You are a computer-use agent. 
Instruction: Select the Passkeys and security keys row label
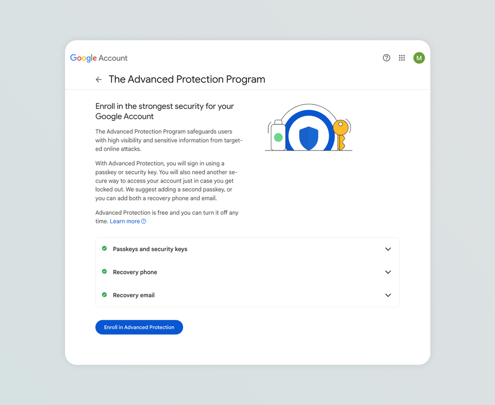pyautogui.click(x=150, y=249)
